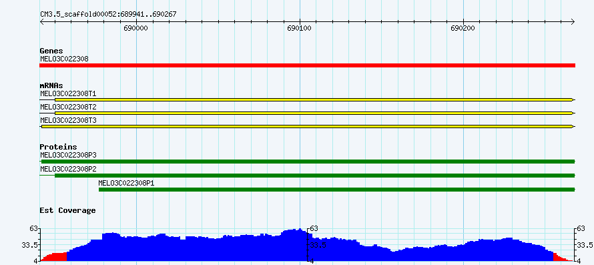Click the MELO3C022308 gene label
The width and height of the screenshot is (594, 265).
pos(64,59)
